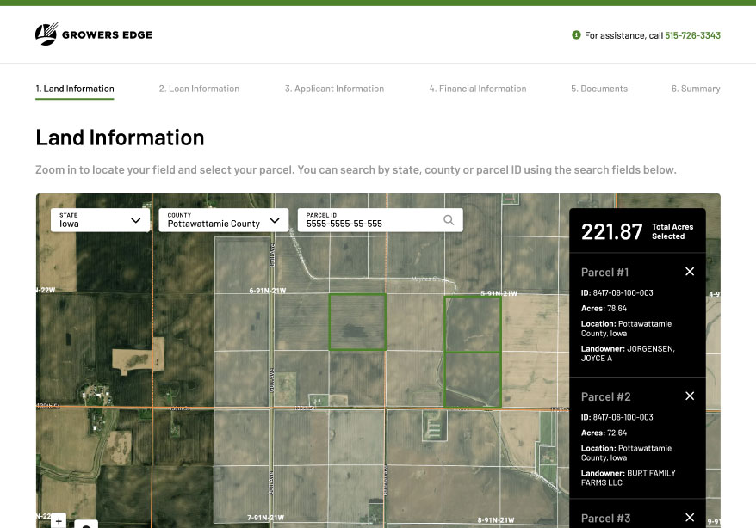Select the green-outlined parcel left of center

coord(357,322)
